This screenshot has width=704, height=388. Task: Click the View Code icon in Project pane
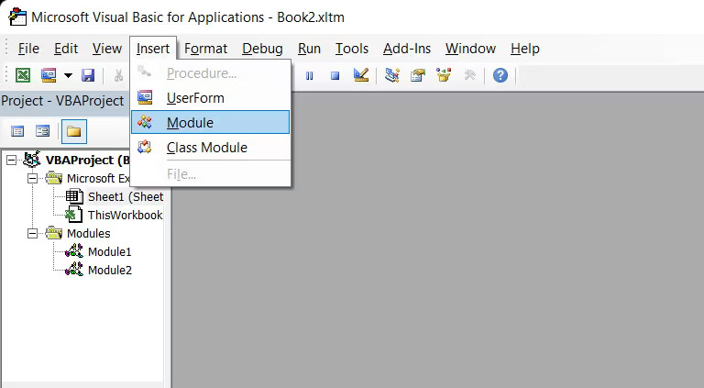tap(17, 131)
